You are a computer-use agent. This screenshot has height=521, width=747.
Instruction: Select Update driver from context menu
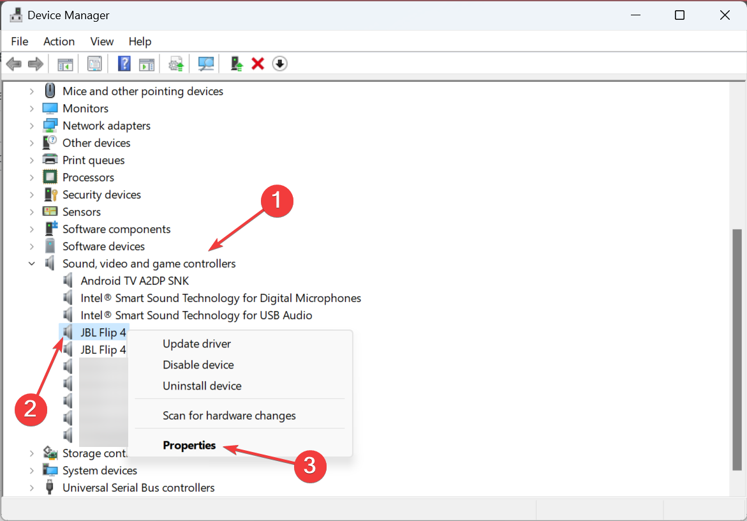pyautogui.click(x=196, y=344)
